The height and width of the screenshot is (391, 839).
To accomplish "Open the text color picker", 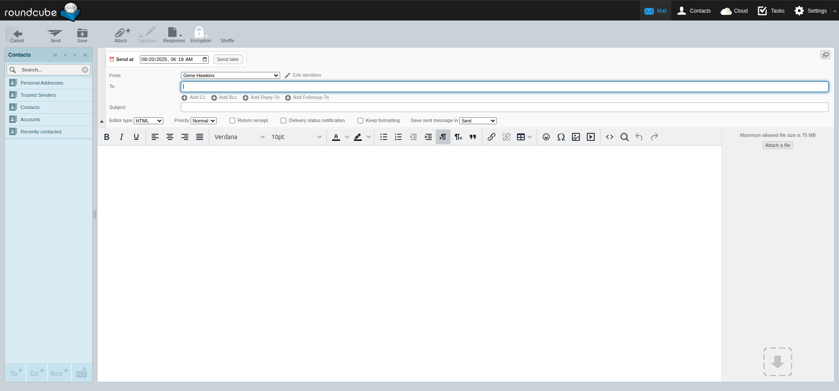I will [x=347, y=137].
